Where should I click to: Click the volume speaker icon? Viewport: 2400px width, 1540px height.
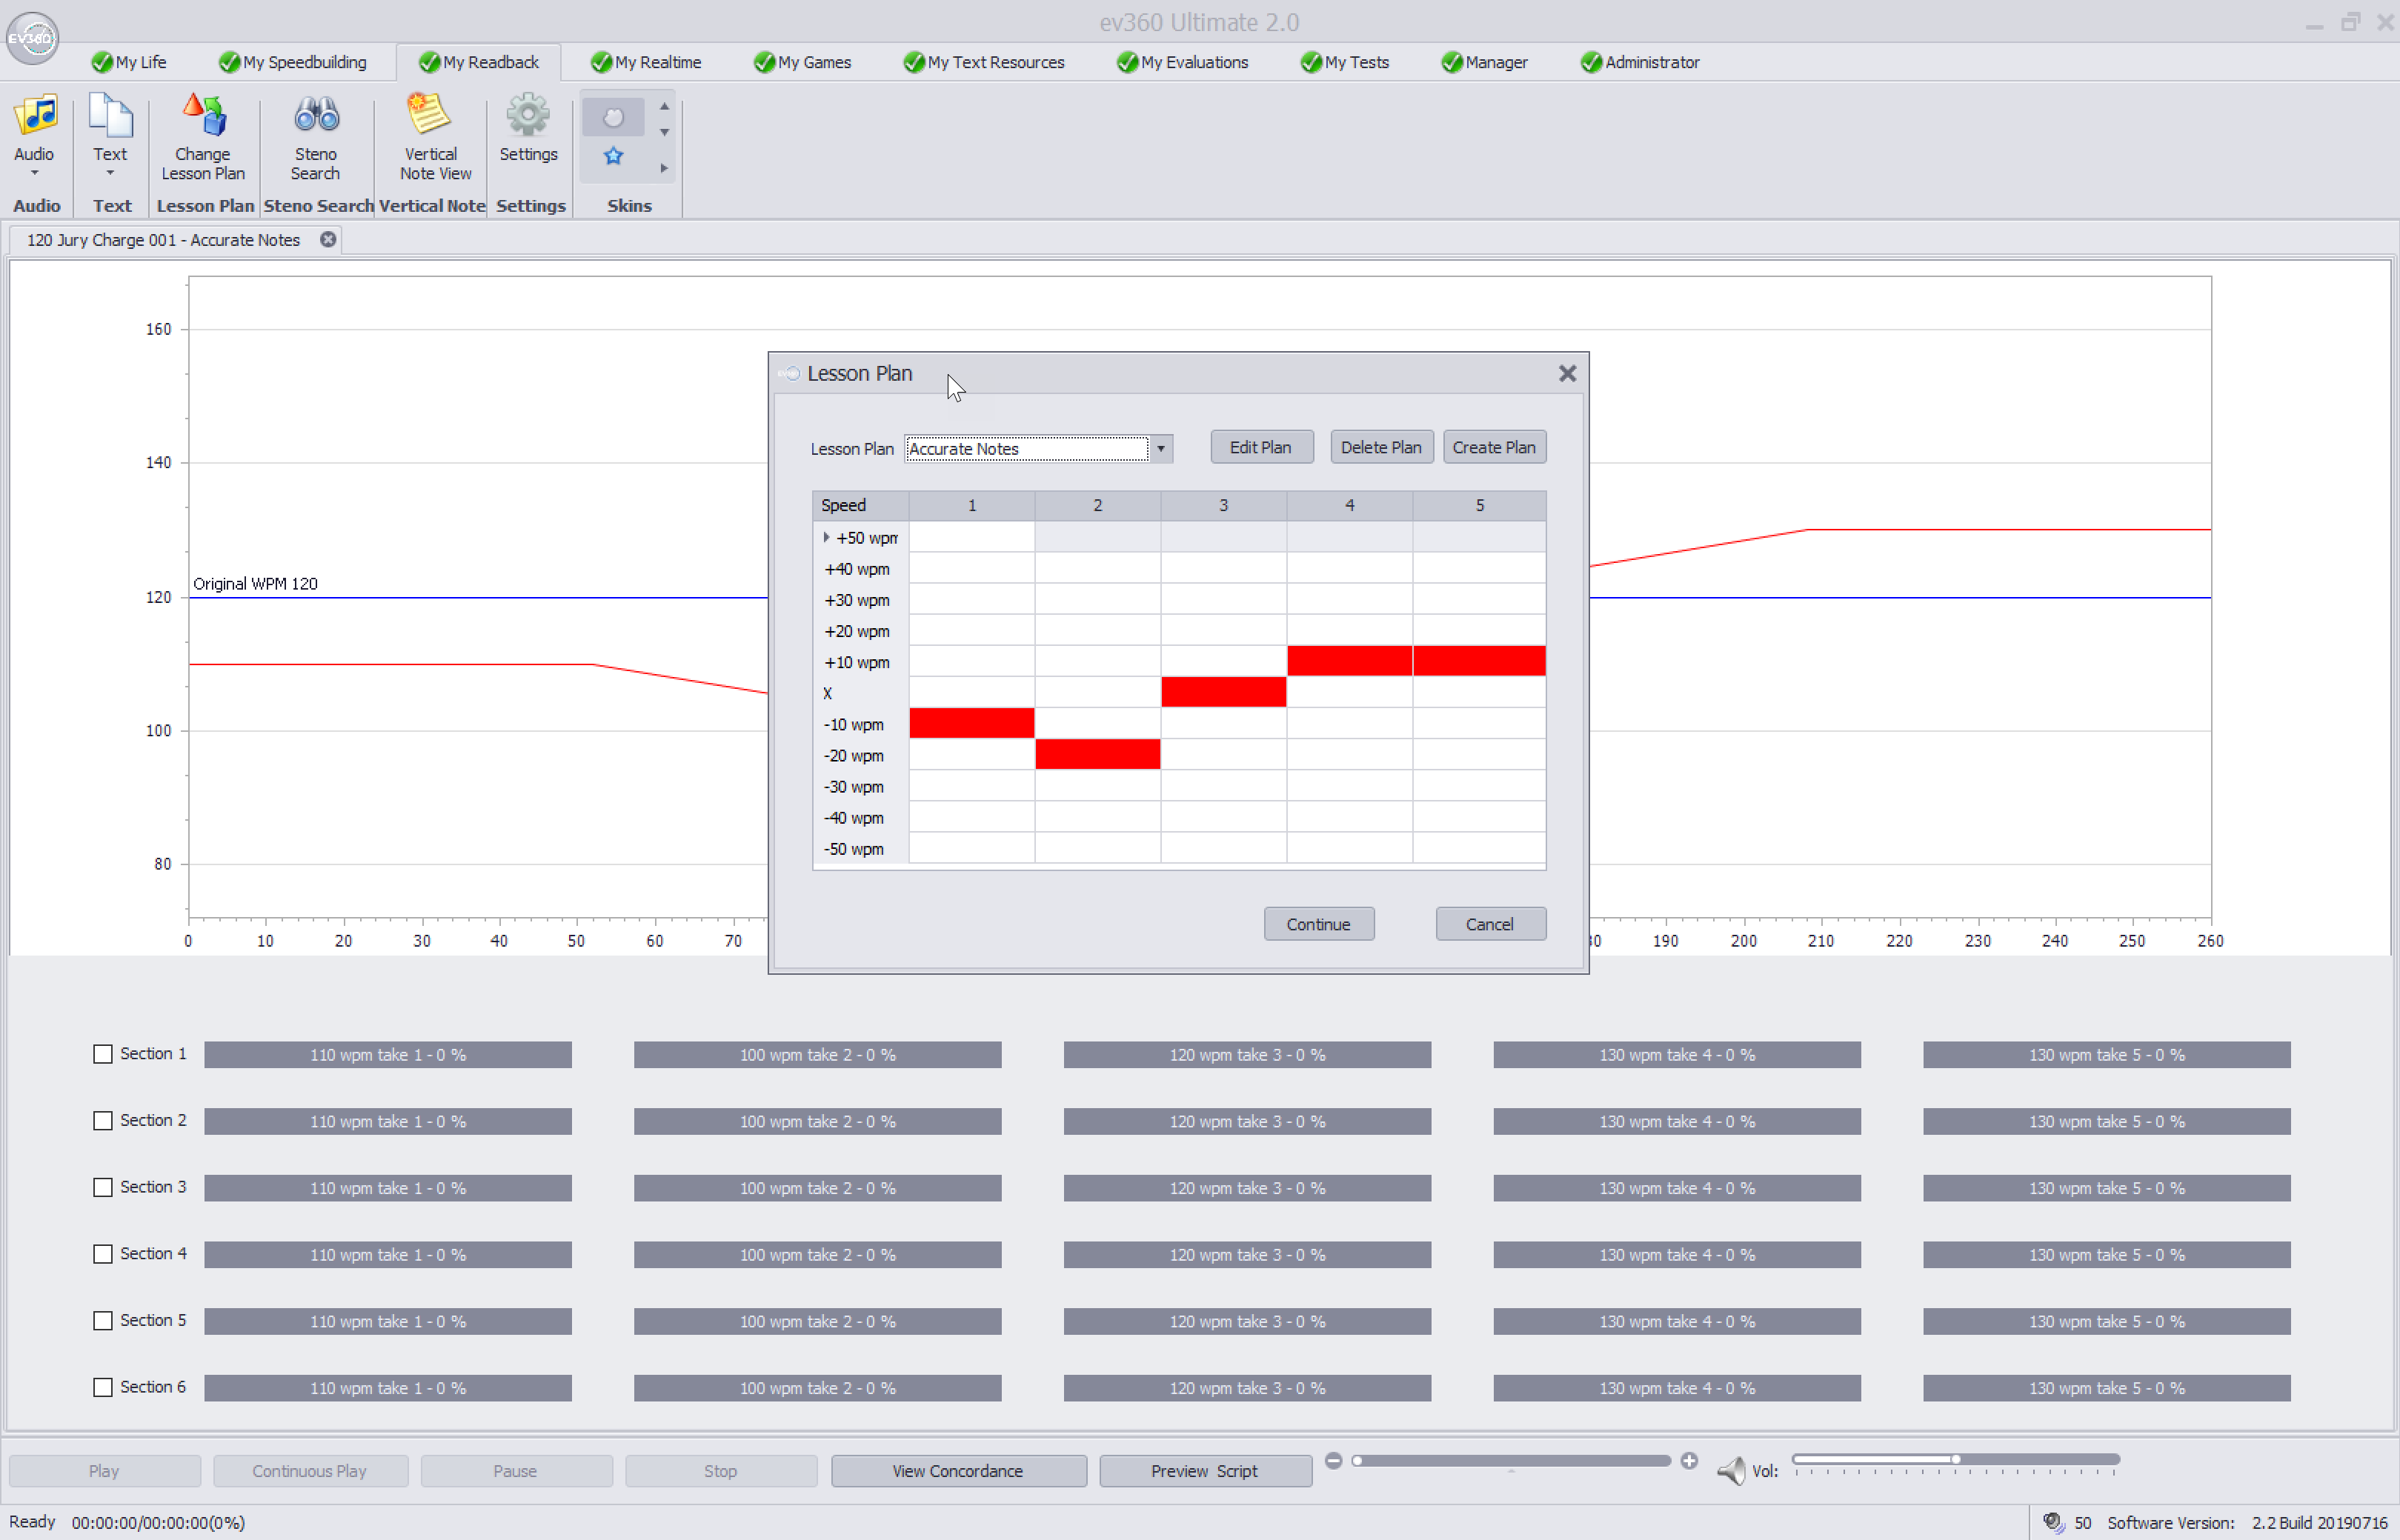click(1731, 1470)
